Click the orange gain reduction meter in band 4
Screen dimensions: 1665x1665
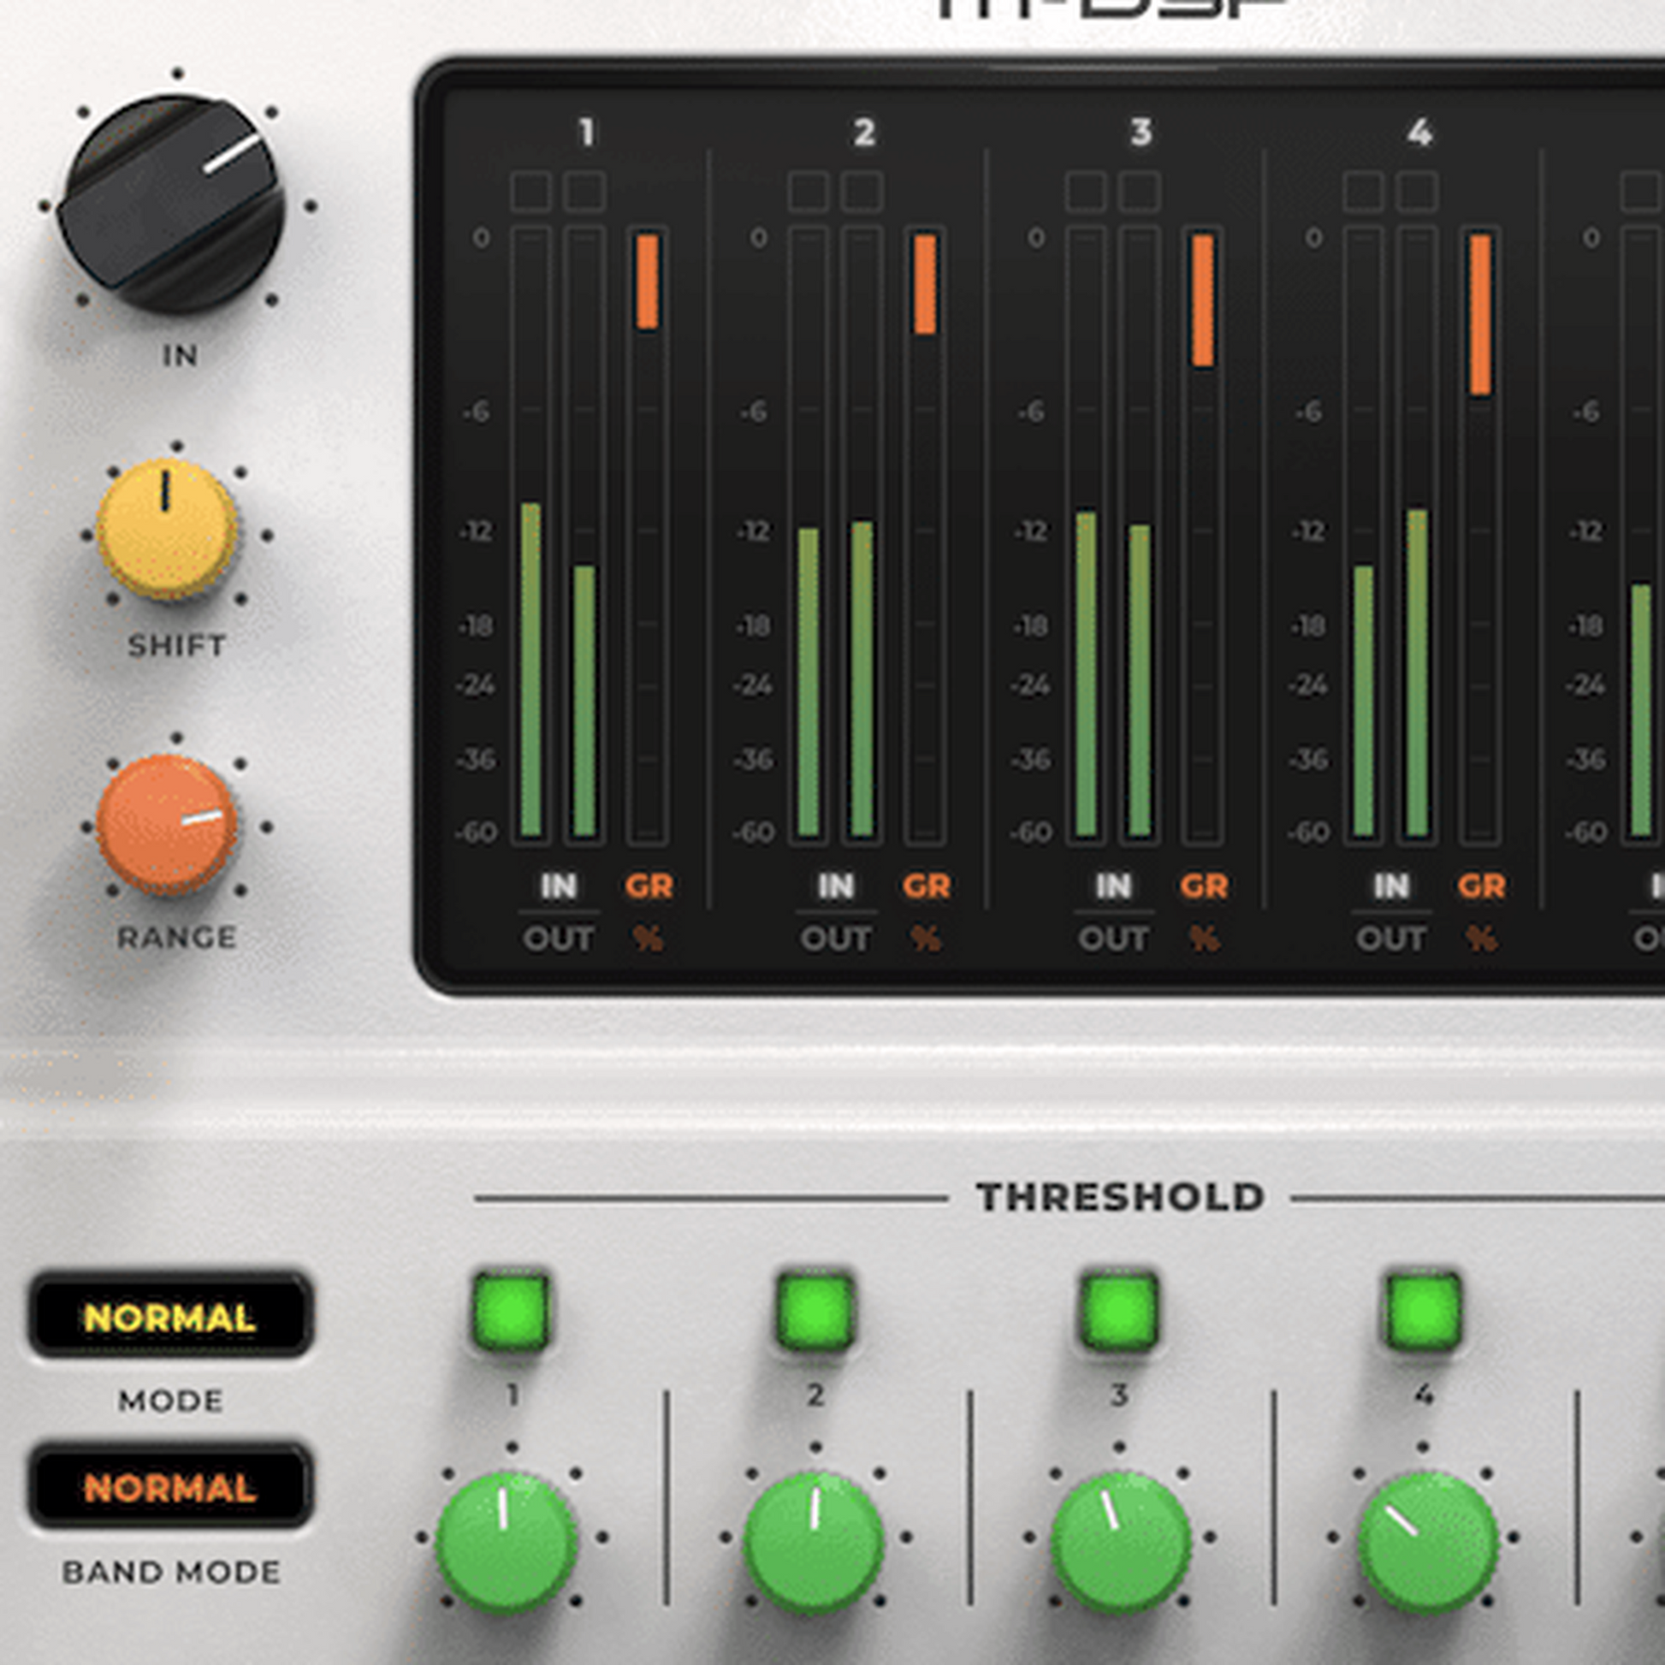coord(1480,315)
